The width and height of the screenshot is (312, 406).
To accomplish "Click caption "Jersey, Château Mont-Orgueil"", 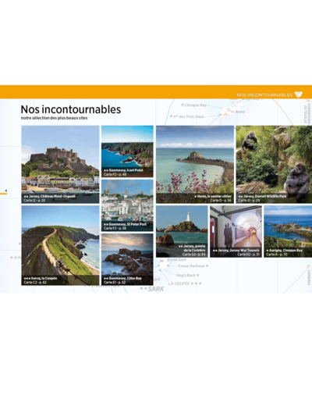I will [50, 196].
